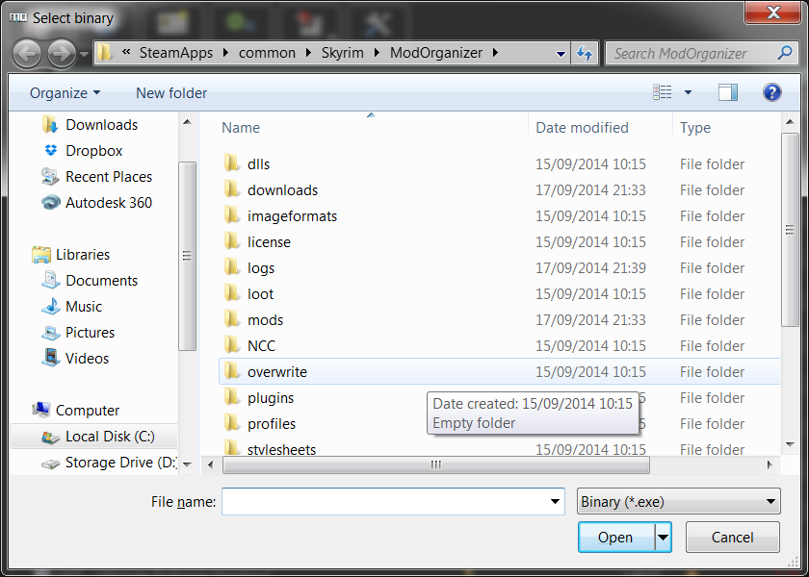Click the loot folder icon

(232, 293)
